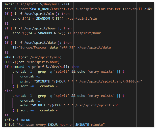The width and height of the screenshot is (156, 129).
Task: Click the mkdir command on first line
Action: (x=9, y=4)
